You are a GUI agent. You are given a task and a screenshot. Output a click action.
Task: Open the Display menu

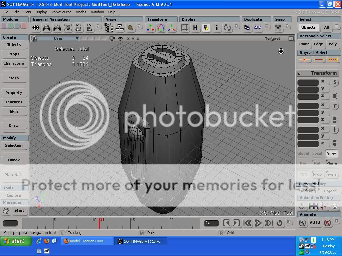tap(41, 12)
